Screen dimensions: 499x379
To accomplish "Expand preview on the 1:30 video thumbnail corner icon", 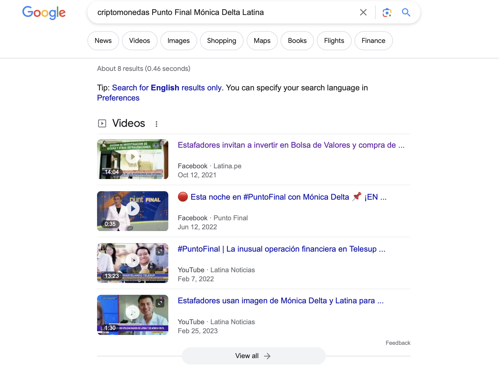I will (x=160, y=303).
